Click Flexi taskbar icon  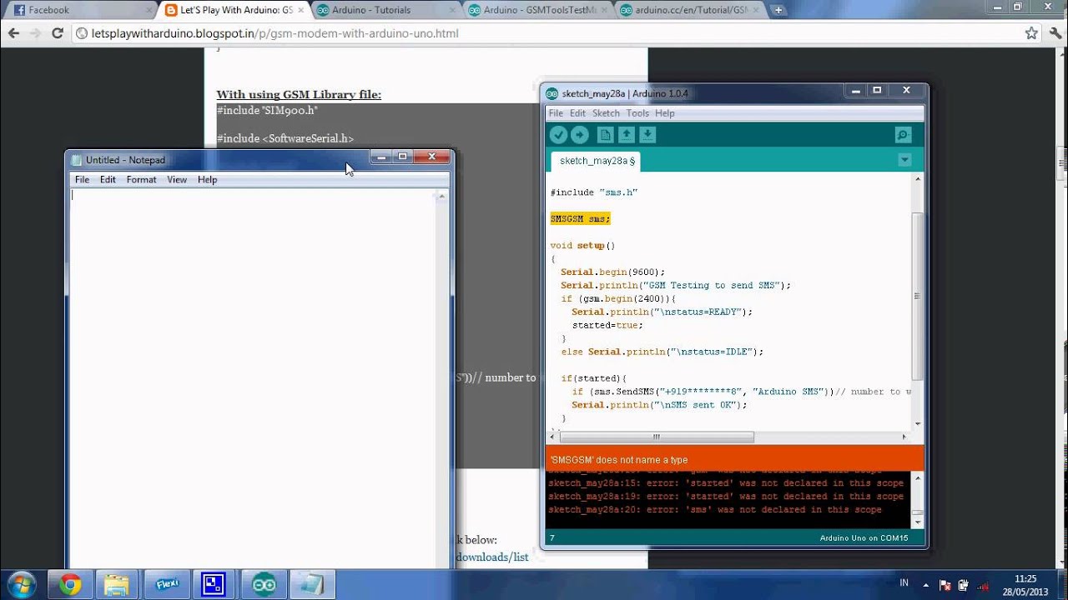[167, 585]
